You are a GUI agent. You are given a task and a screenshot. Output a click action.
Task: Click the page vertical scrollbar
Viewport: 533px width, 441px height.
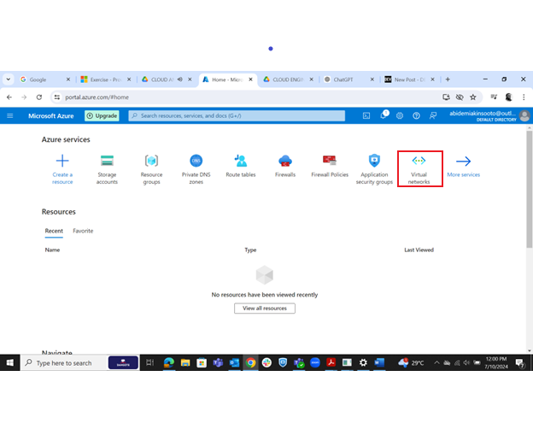click(x=530, y=189)
